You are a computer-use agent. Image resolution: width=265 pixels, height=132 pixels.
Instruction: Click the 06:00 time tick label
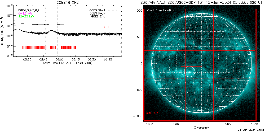(x=60, y=60)
